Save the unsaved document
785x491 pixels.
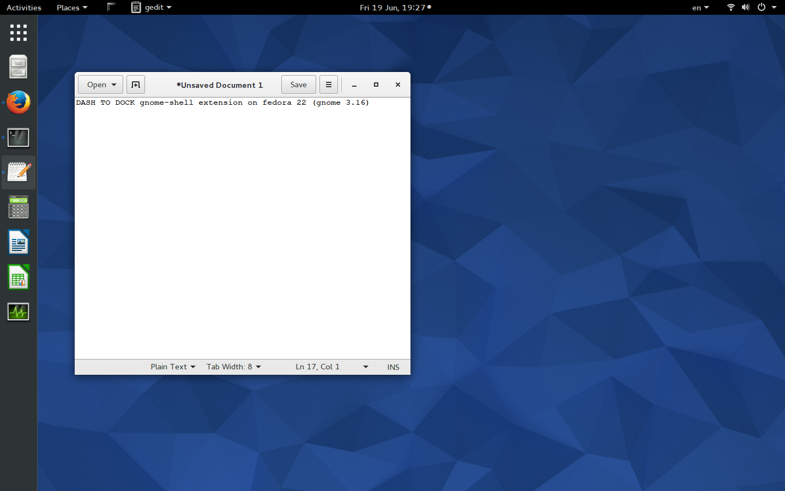pos(299,85)
